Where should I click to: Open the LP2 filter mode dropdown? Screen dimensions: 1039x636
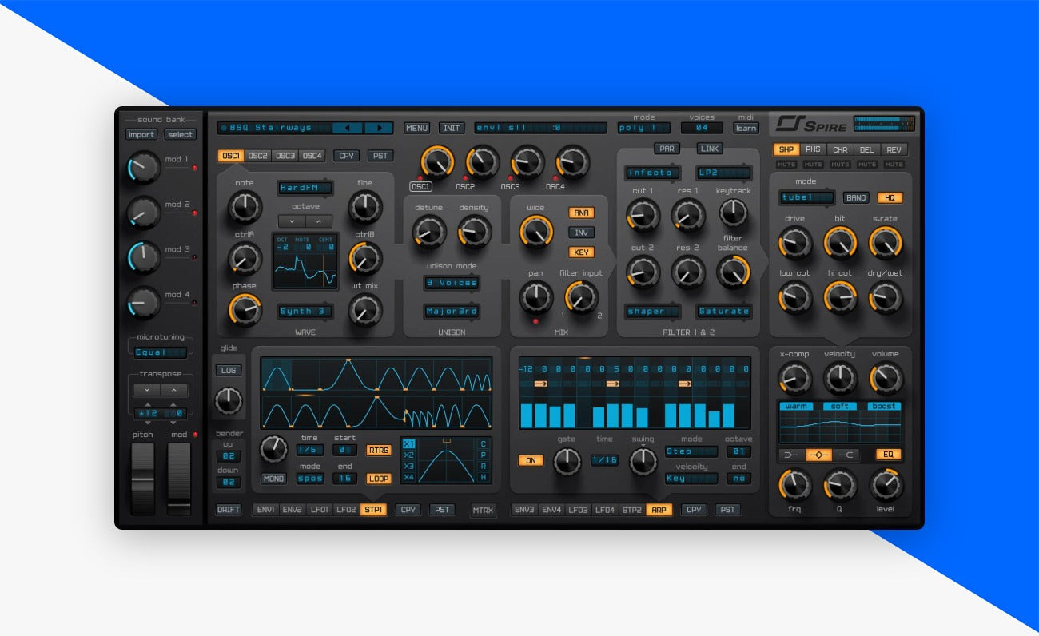pyautogui.click(x=723, y=173)
